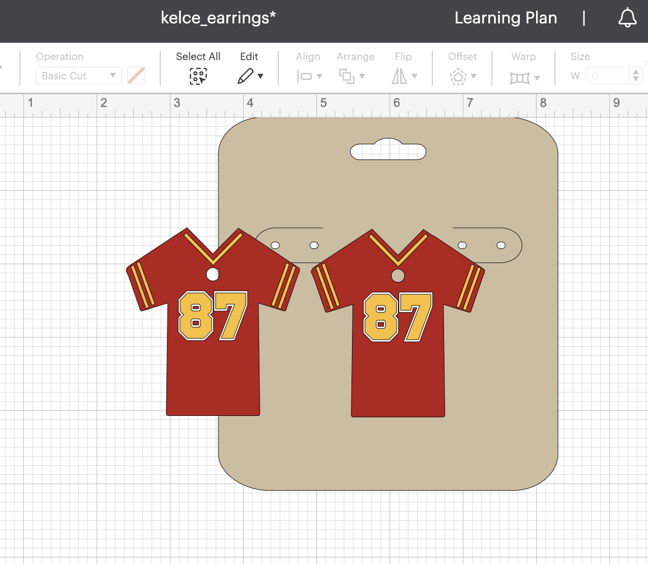The height and width of the screenshot is (564, 648).
Task: Click the width stepper arrows
Action: [636, 76]
